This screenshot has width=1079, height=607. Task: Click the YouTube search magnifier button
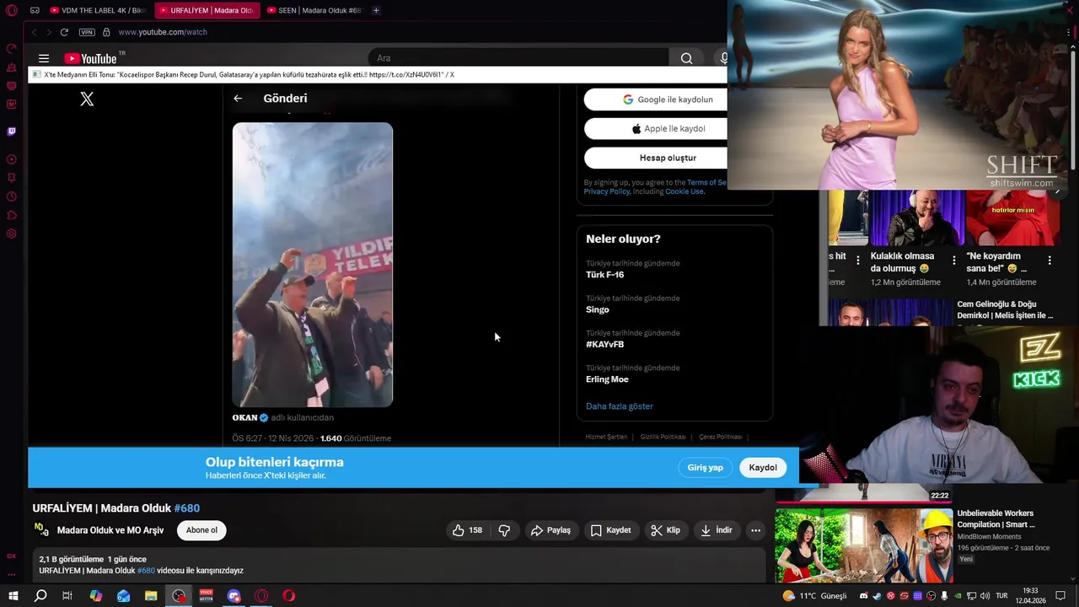pyautogui.click(x=686, y=58)
